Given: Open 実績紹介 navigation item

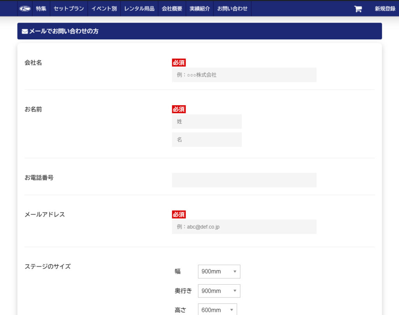Looking at the screenshot, I should point(200,9).
